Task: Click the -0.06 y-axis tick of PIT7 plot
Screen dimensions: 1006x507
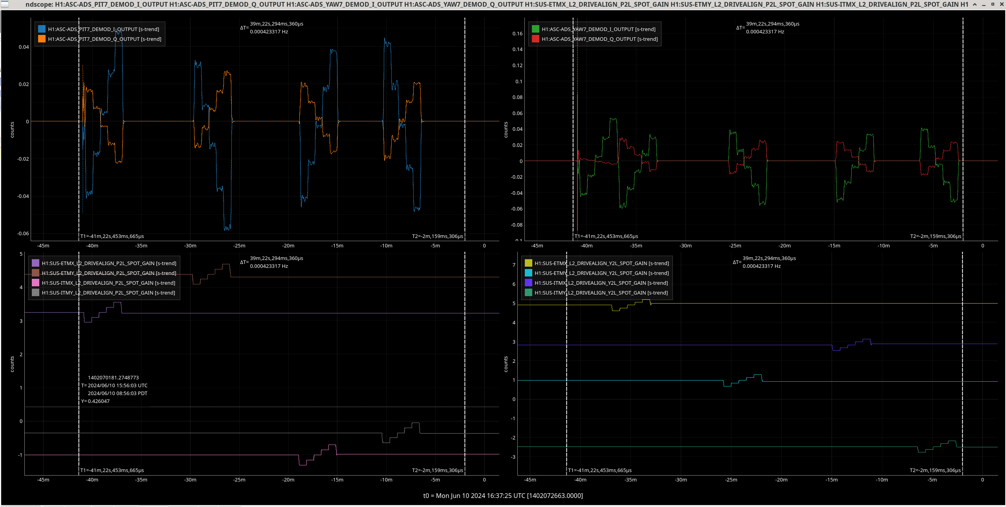Action: (23, 233)
